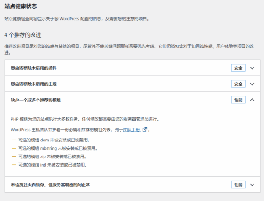
Task: Expand the 您应该移除未启用的插件 item chevron
Action: pos(252,68)
